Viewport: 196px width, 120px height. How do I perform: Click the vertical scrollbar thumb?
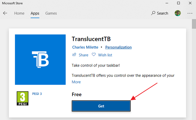pos(194,24)
